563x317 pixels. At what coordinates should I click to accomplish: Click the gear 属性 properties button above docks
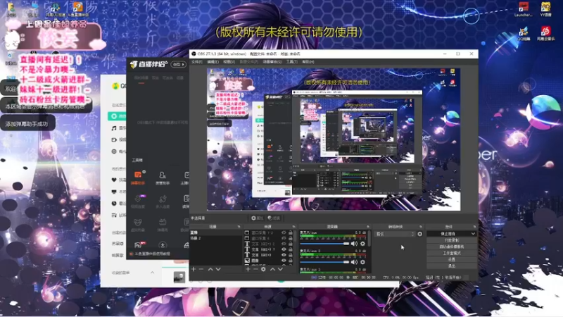click(257, 218)
